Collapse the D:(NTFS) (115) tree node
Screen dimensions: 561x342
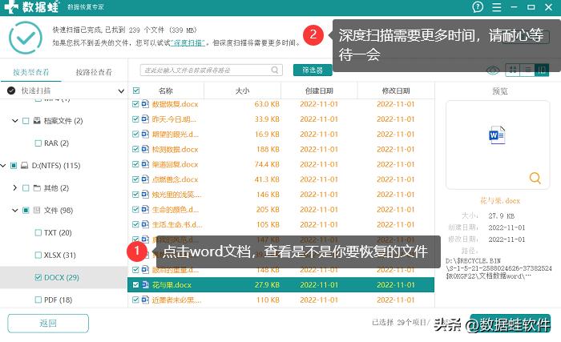coord(3,165)
